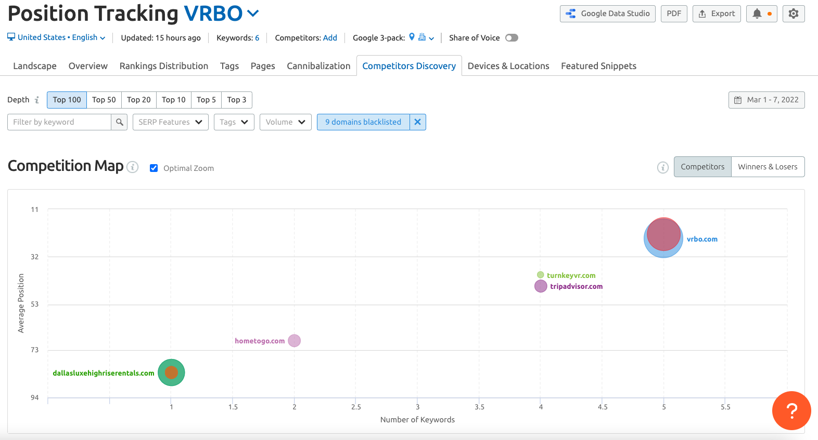Select Top 10 depth
Image resolution: width=818 pixels, height=440 pixels.
174,100
